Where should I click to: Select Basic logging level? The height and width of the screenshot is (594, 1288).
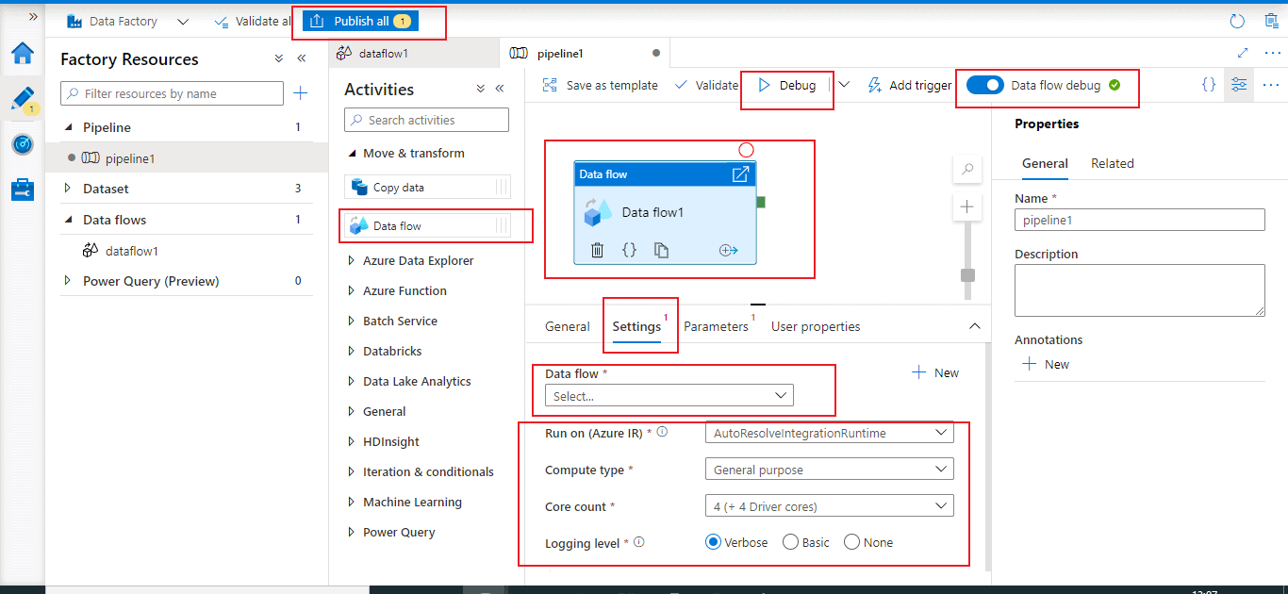pyautogui.click(x=790, y=542)
